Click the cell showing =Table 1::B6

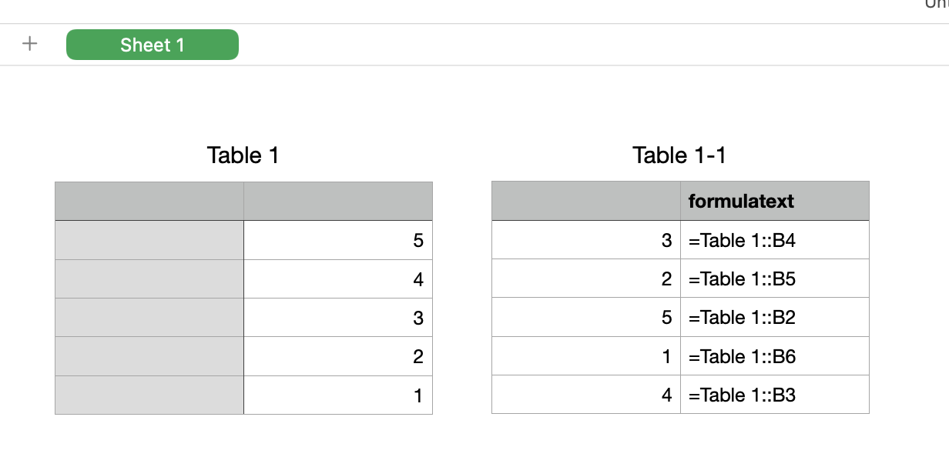(x=774, y=357)
